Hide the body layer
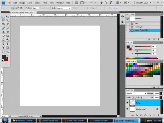 point(127,102)
